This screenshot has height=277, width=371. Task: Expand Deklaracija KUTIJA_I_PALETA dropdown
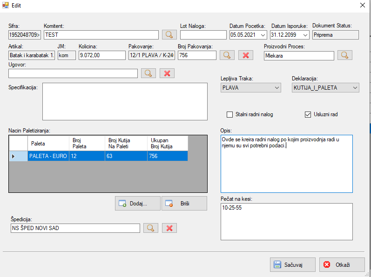tap(355, 88)
